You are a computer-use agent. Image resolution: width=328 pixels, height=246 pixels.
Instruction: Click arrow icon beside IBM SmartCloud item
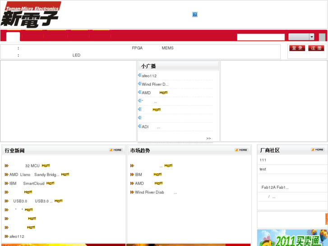(6, 183)
